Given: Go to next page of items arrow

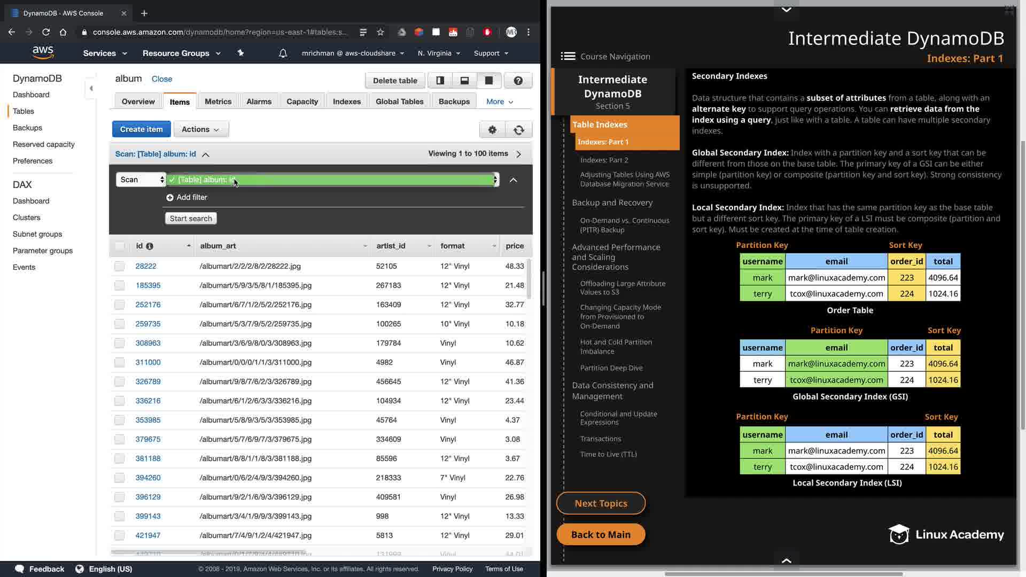Looking at the screenshot, I should [x=519, y=154].
